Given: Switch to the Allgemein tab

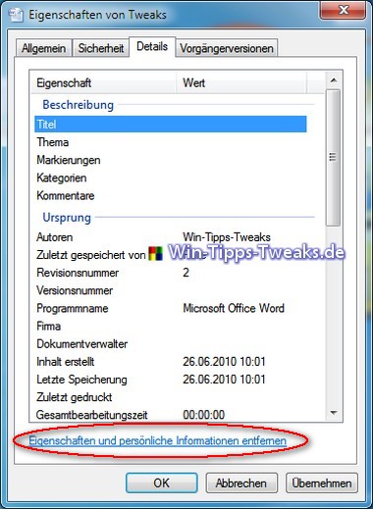Looking at the screenshot, I should [x=43, y=48].
